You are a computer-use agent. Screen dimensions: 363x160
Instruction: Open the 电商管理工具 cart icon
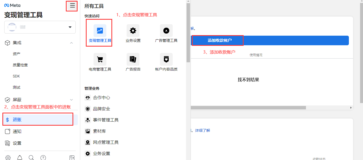pyautogui.click(x=100, y=59)
